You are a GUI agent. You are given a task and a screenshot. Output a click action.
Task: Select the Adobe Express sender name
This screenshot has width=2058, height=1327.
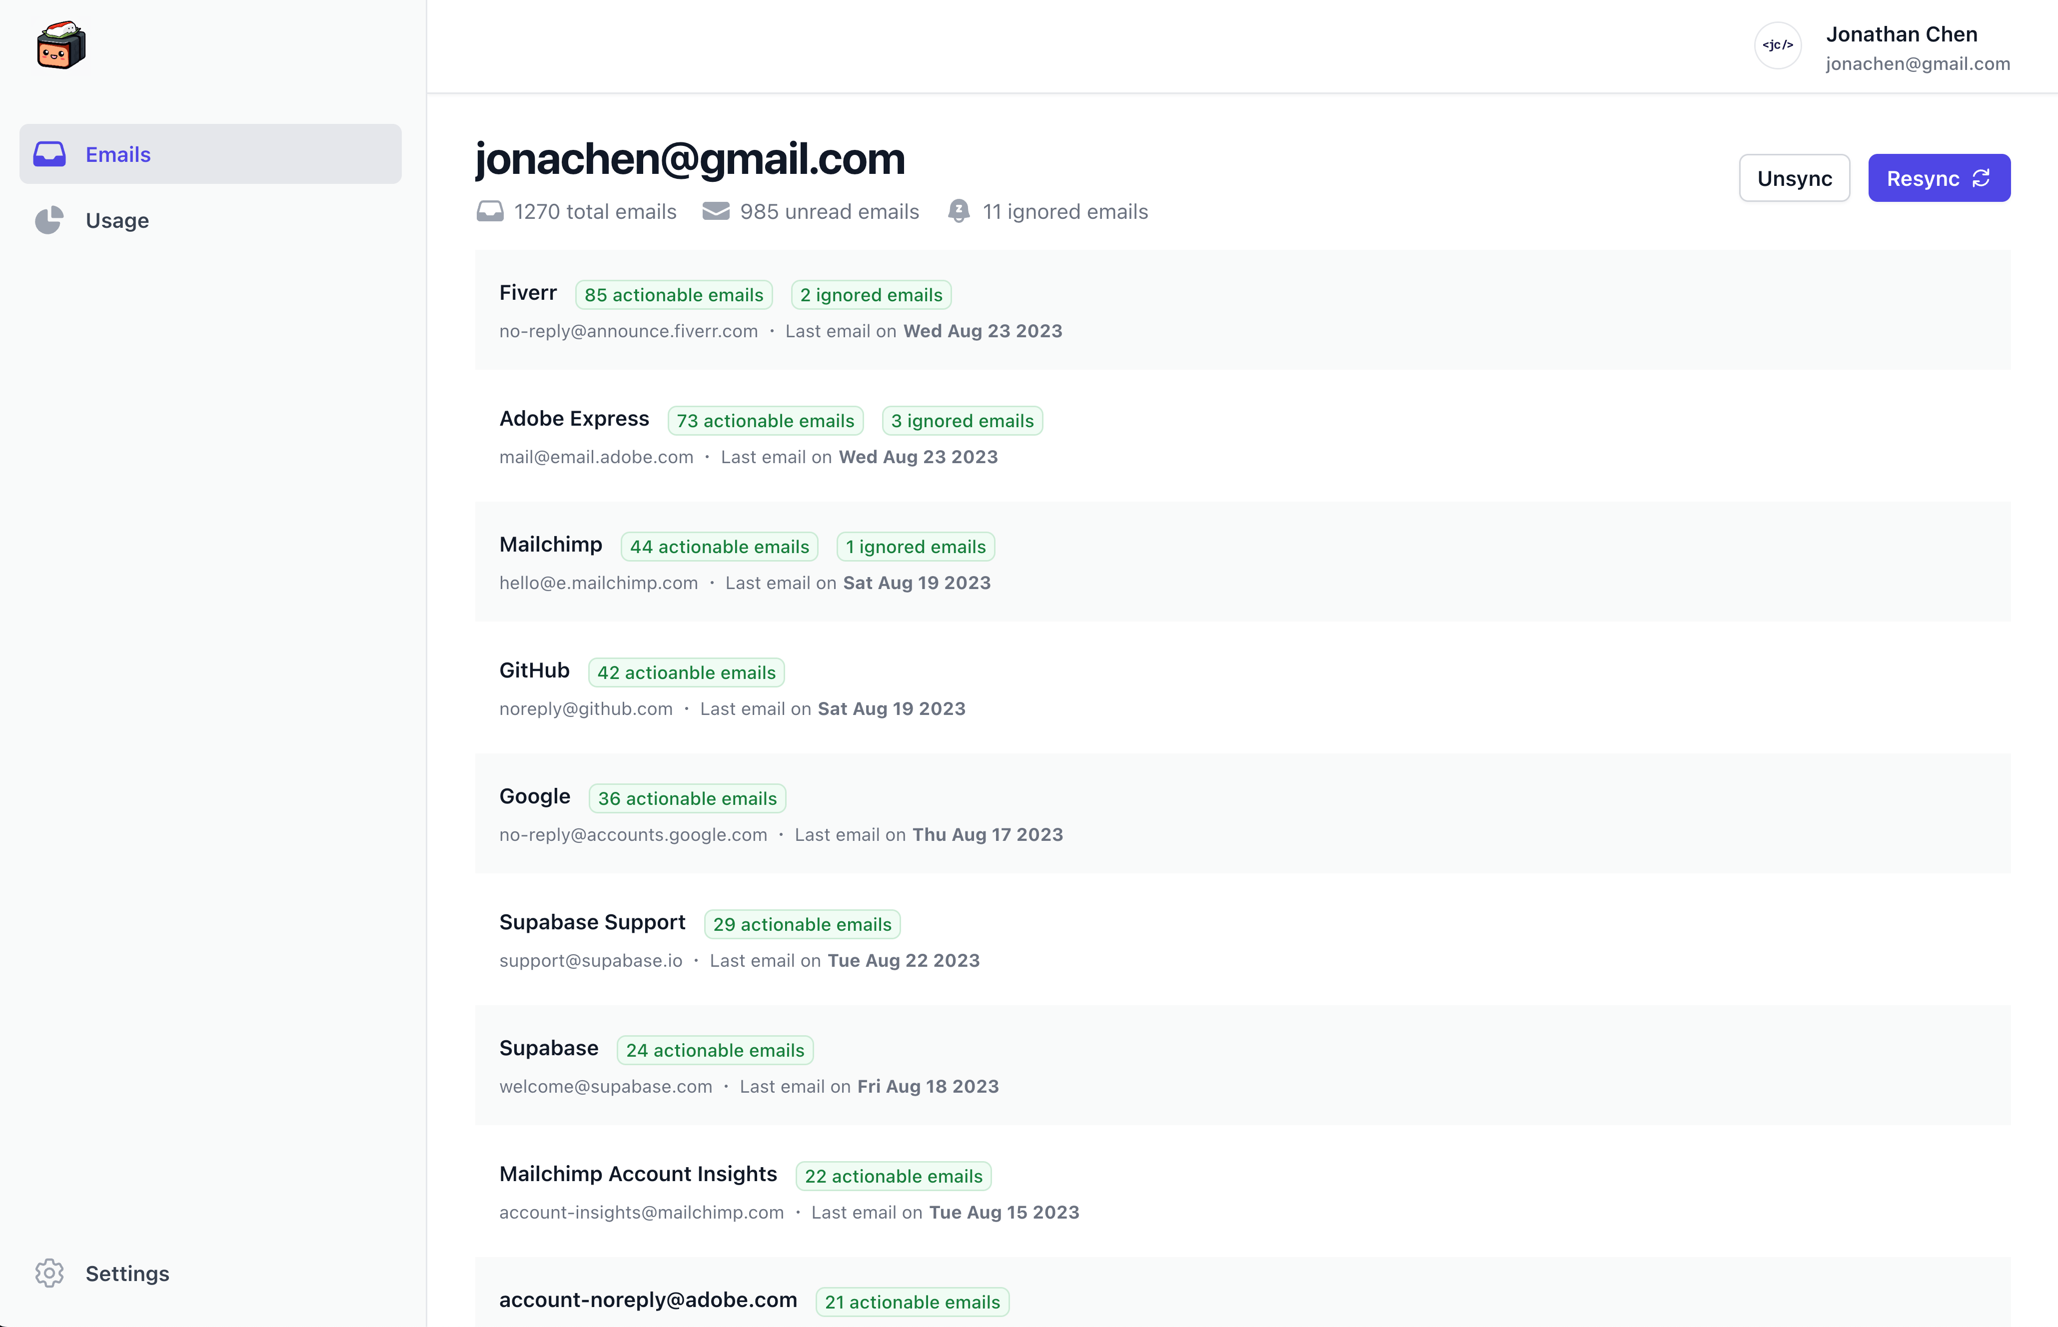[574, 419]
